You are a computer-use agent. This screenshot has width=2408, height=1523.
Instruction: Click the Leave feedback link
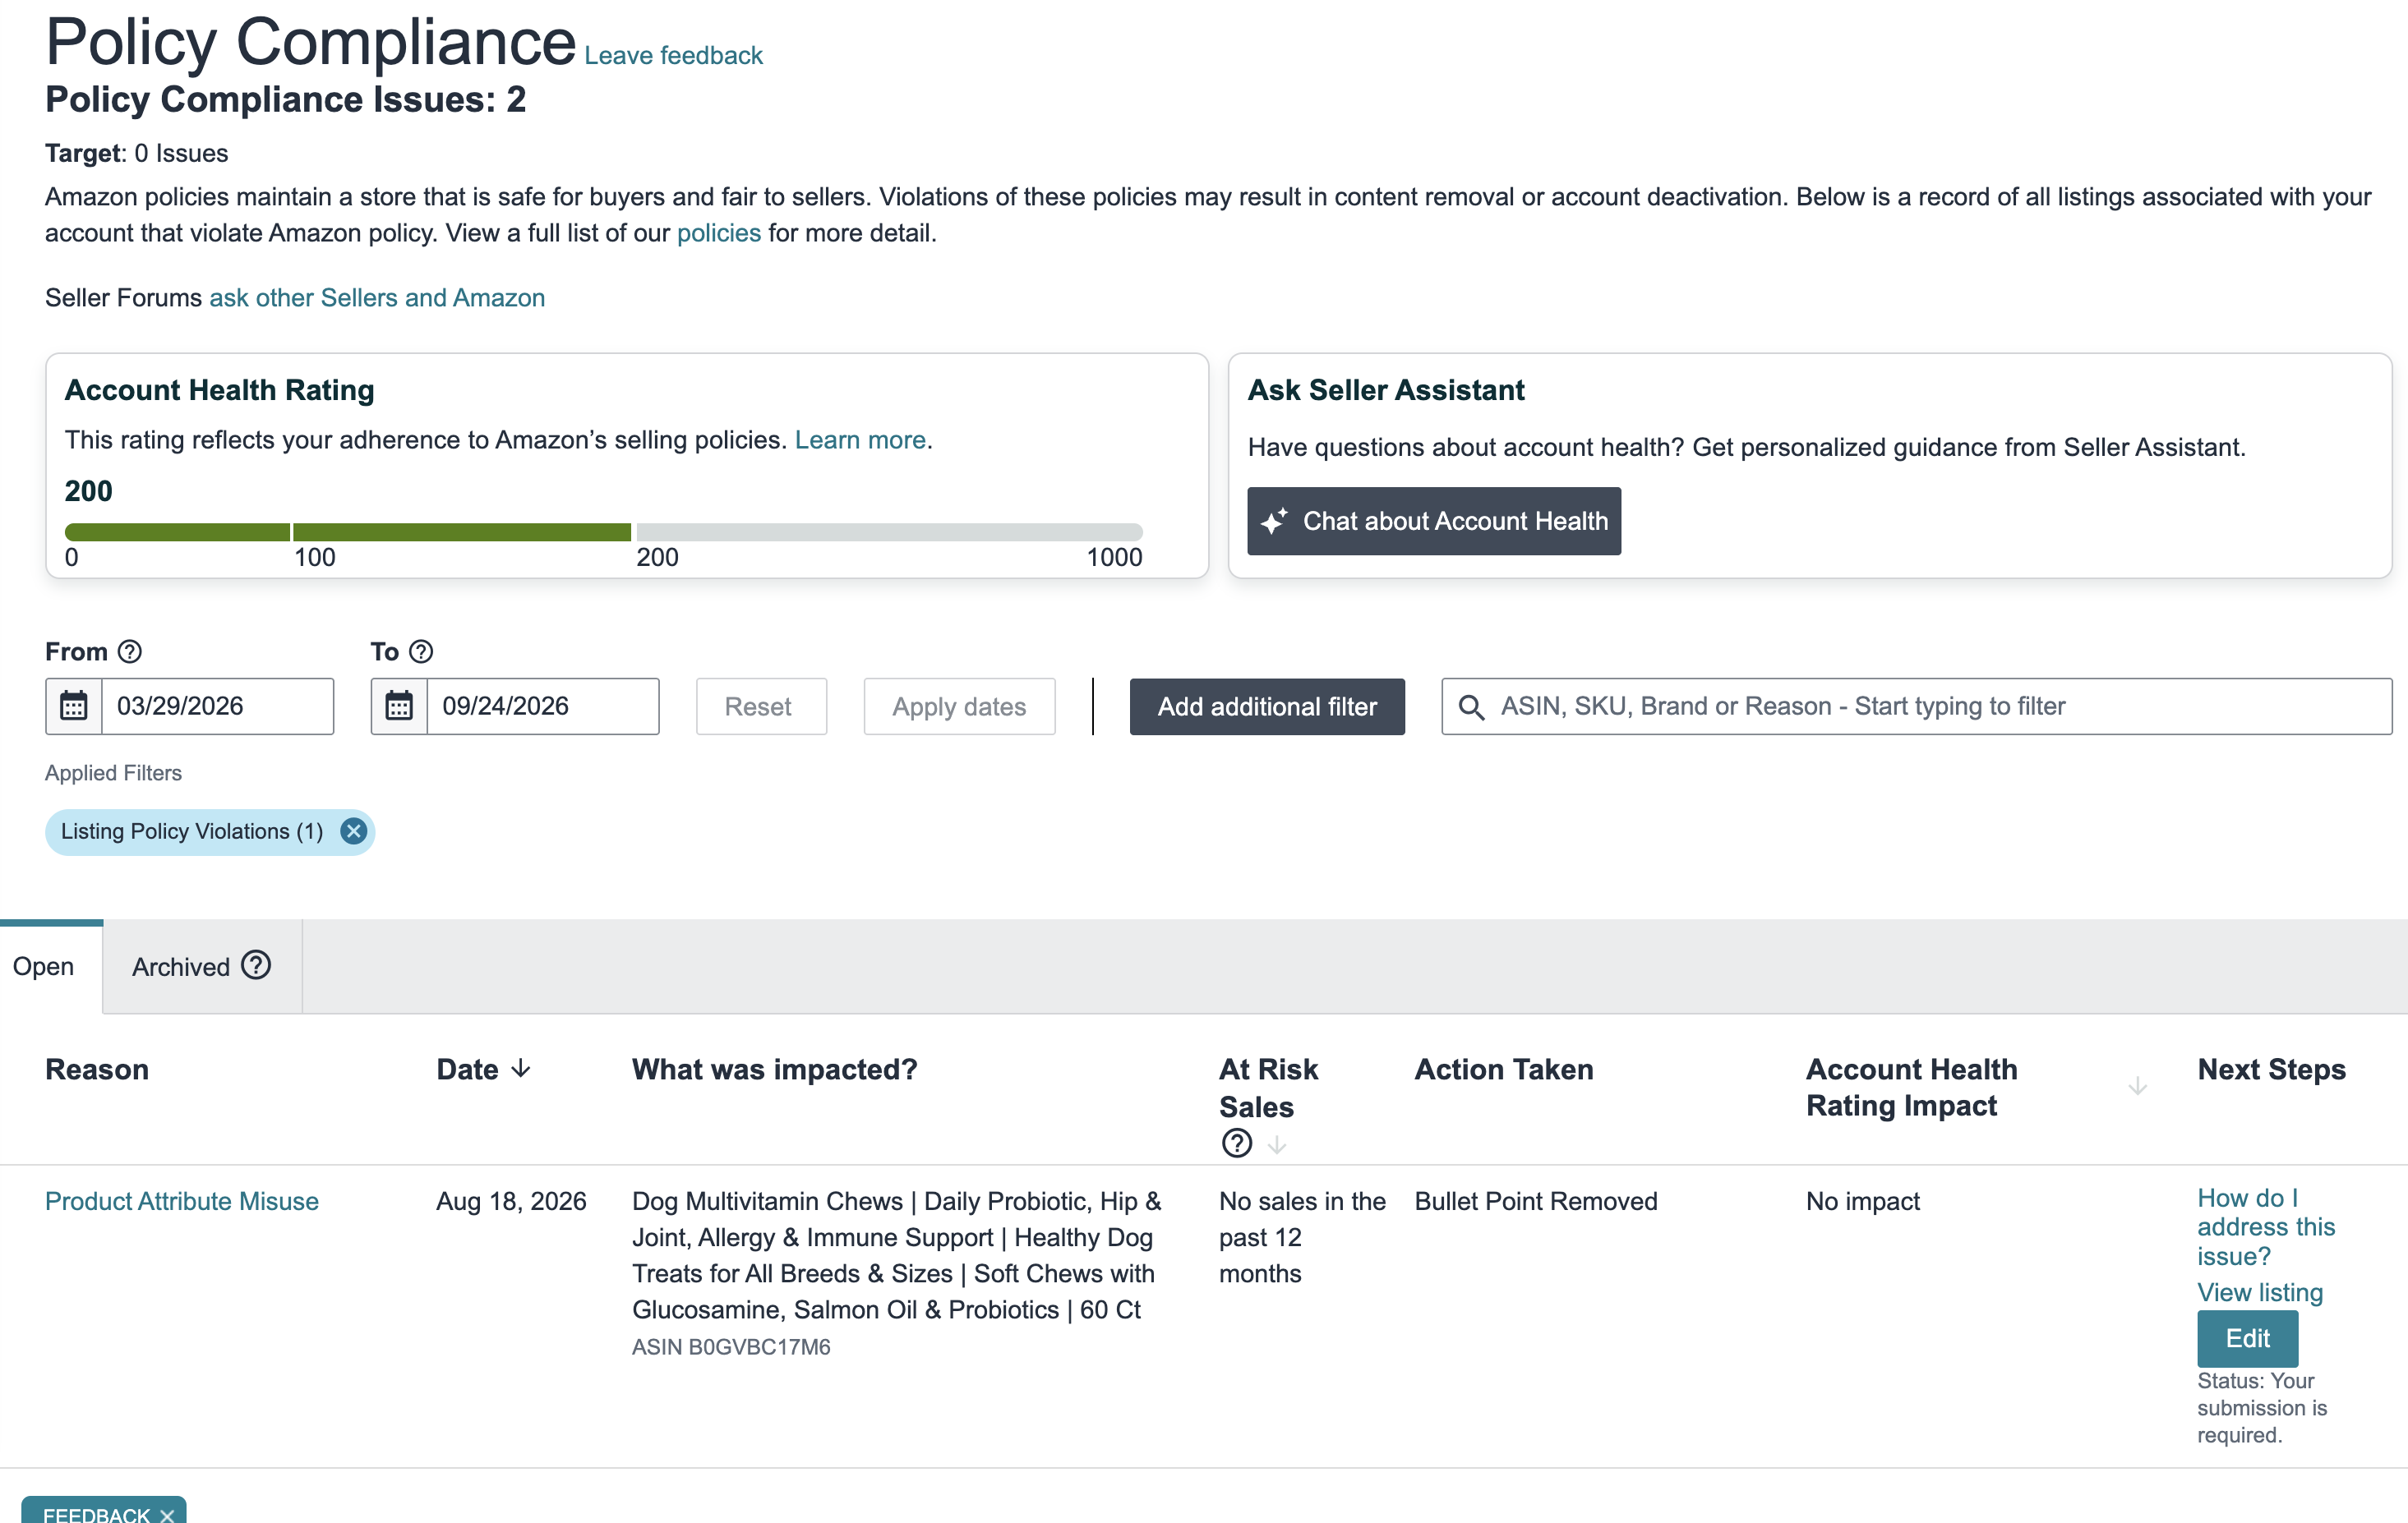673,56
